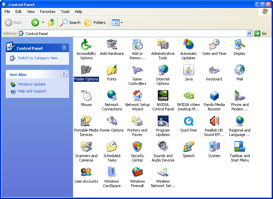Viewport: 273px width, 199px height.
Task: Follow the Windows Update link
Action: click(32, 84)
